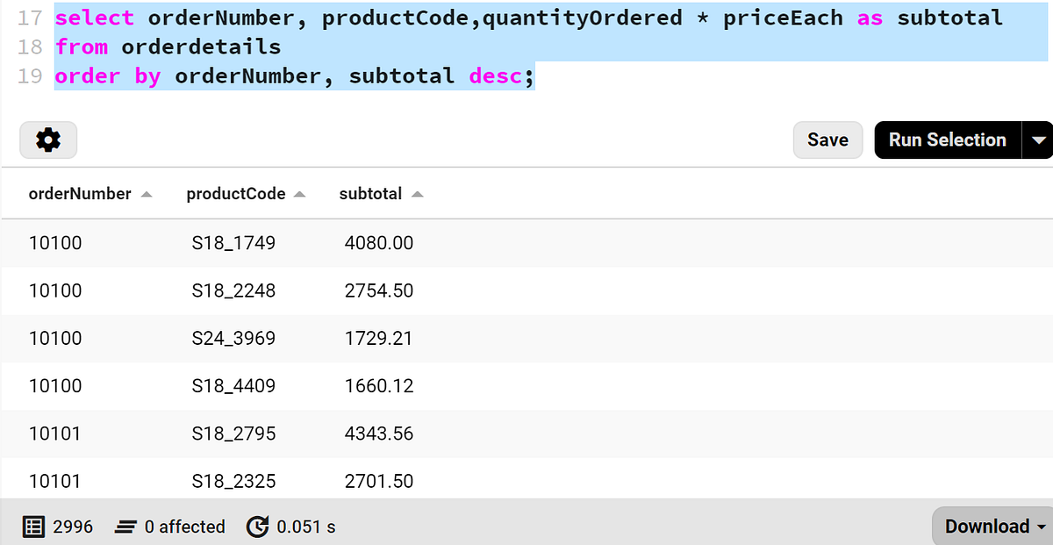Select the subtotal value 4343.56
Viewport: 1053px width, 545px height.
tap(379, 433)
